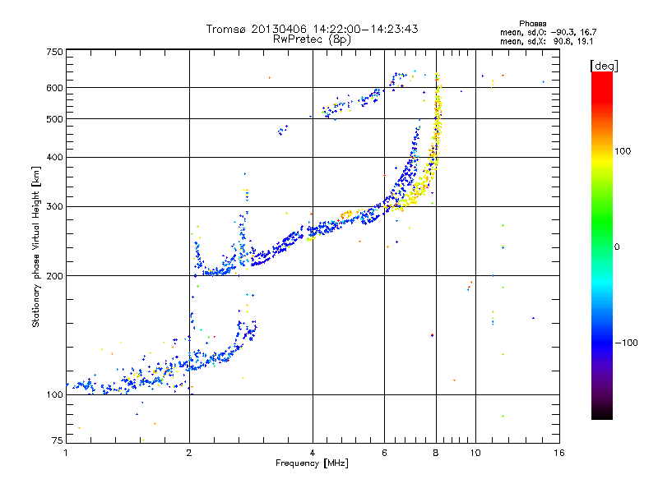Viewport: 658px width, 493px height.
Task: Click the x-axis '2' tick label
Action: 189,453
